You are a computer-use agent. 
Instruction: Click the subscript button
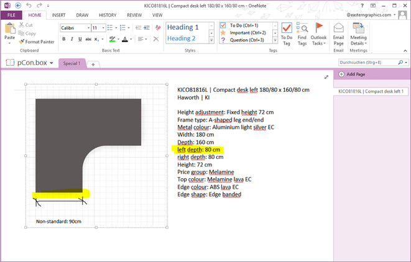(96, 39)
